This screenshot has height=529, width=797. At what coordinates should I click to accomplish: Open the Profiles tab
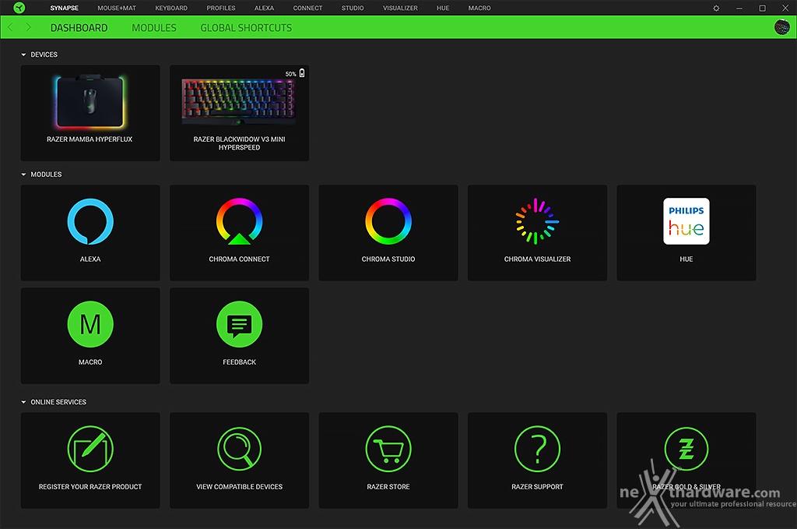point(221,8)
